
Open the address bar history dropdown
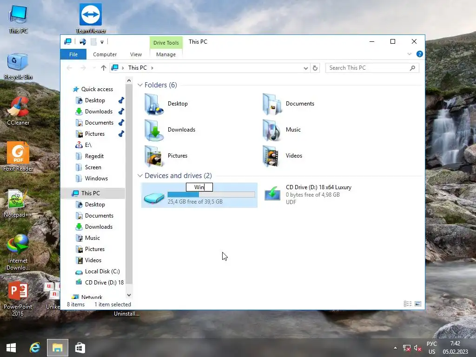305,68
